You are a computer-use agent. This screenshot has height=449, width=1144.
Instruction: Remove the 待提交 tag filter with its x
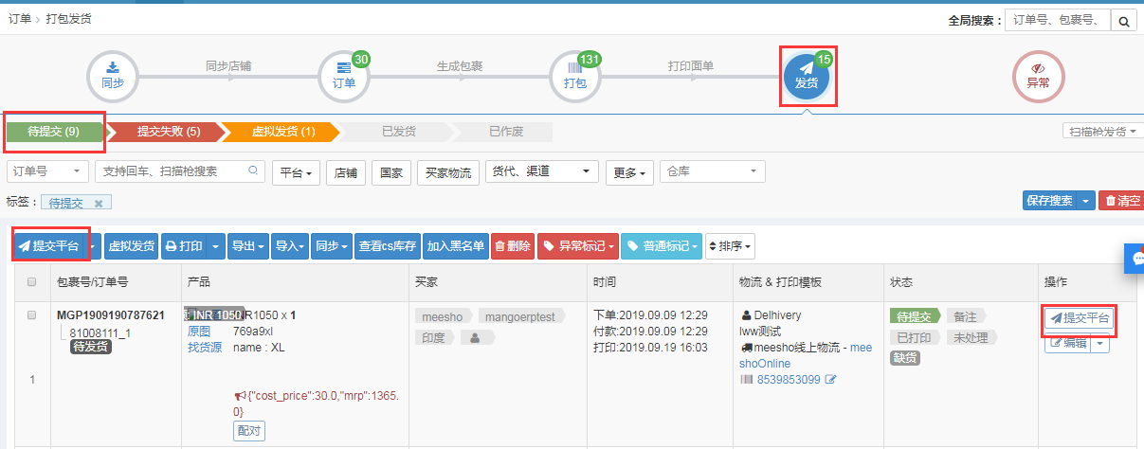coord(100,203)
